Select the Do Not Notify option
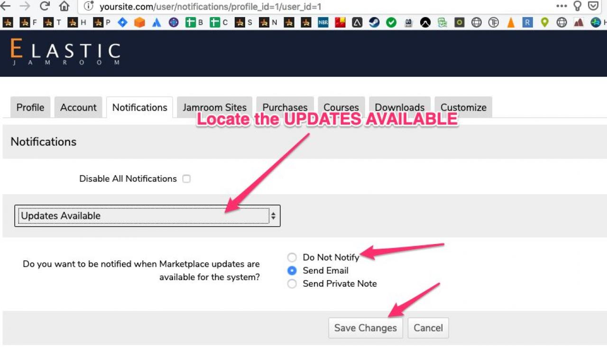The image size is (607, 349). coord(292,257)
